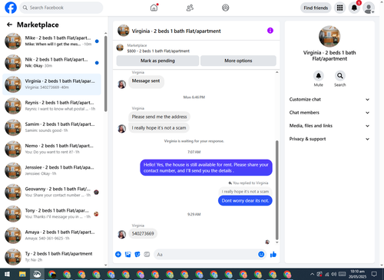
Task: Open the purple conversation info icon
Action: click(270, 31)
